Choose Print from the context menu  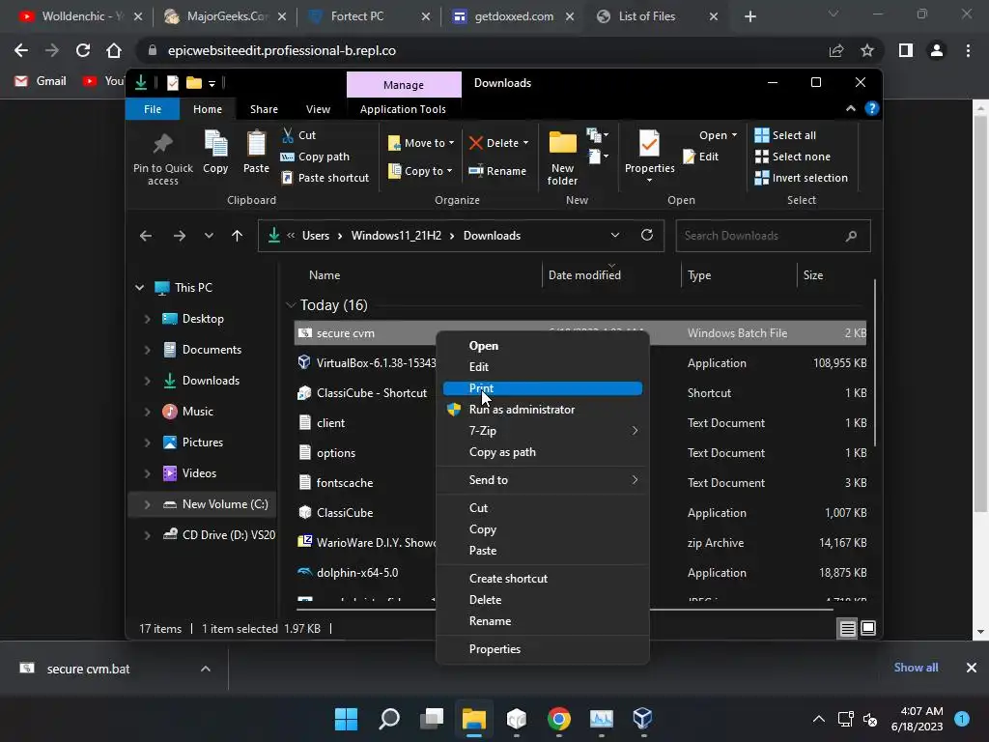543,388
